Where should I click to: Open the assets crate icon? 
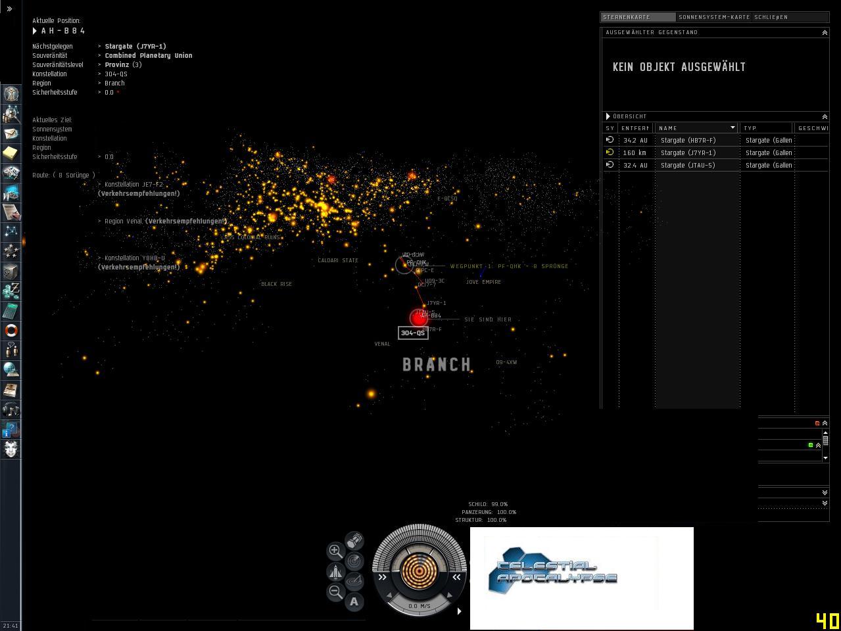point(11,271)
